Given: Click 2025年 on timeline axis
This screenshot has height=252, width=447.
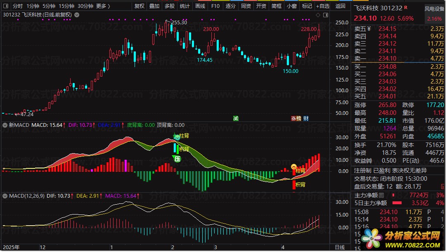Looking at the screenshot, I should pos(11,247).
